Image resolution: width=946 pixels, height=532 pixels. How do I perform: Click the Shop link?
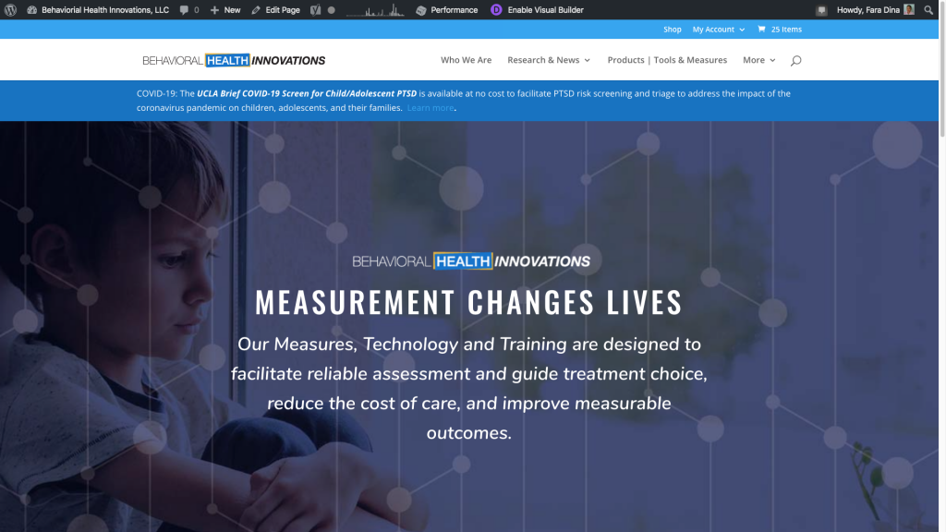672,29
